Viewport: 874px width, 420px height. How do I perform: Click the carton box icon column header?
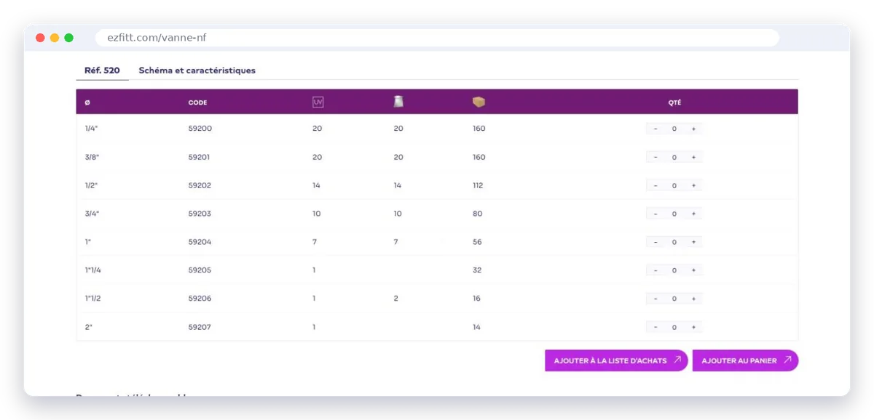coord(479,102)
